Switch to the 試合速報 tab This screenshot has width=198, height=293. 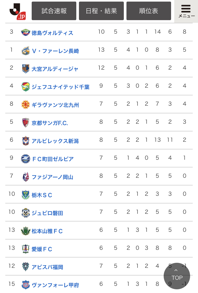coord(54,11)
